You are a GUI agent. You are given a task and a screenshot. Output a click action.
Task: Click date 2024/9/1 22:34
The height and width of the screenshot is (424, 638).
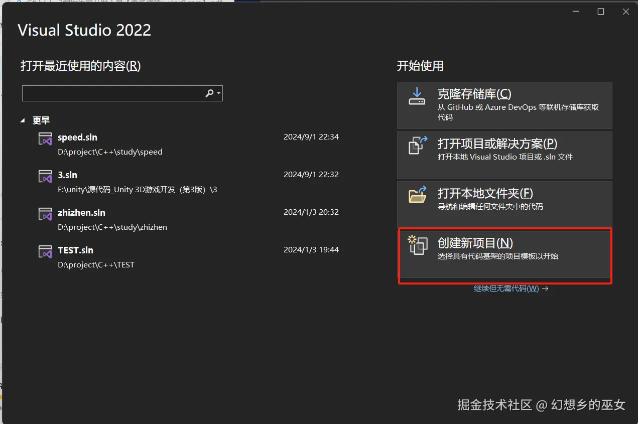tap(311, 136)
